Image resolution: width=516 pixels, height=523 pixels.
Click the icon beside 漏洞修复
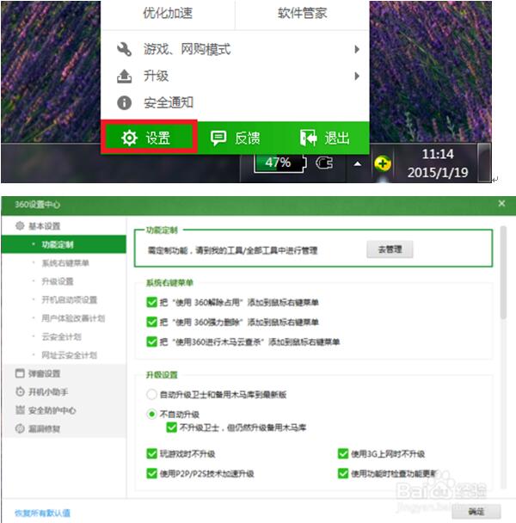coord(20,428)
